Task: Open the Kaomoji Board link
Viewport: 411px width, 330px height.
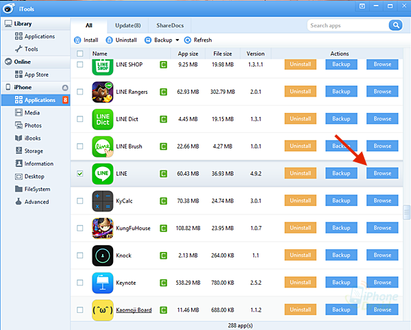Action: tap(134, 310)
